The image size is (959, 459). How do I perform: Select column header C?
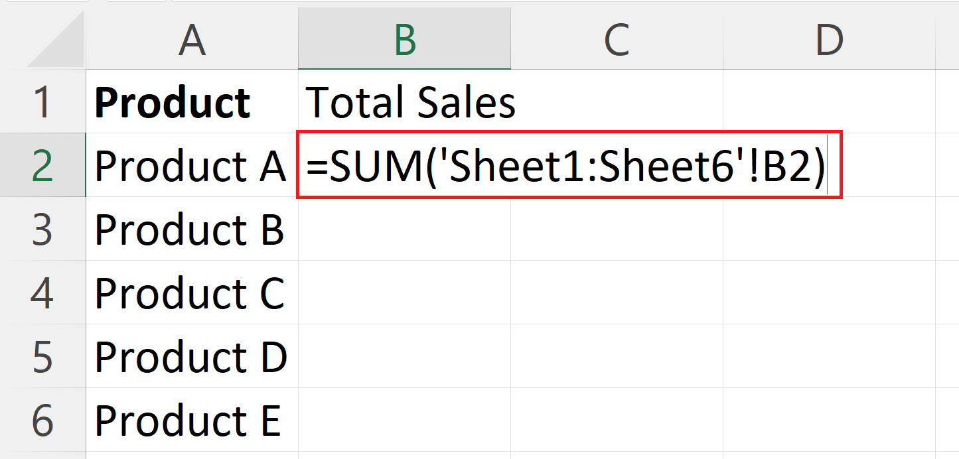coord(617,38)
